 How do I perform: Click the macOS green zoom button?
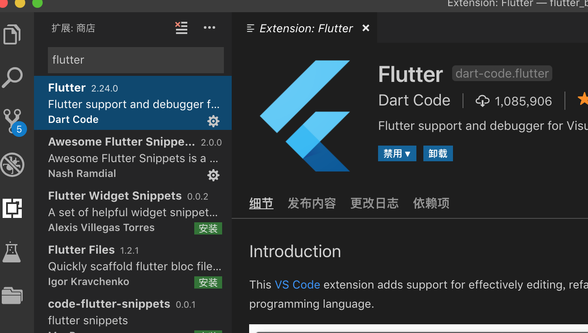coord(37,3)
